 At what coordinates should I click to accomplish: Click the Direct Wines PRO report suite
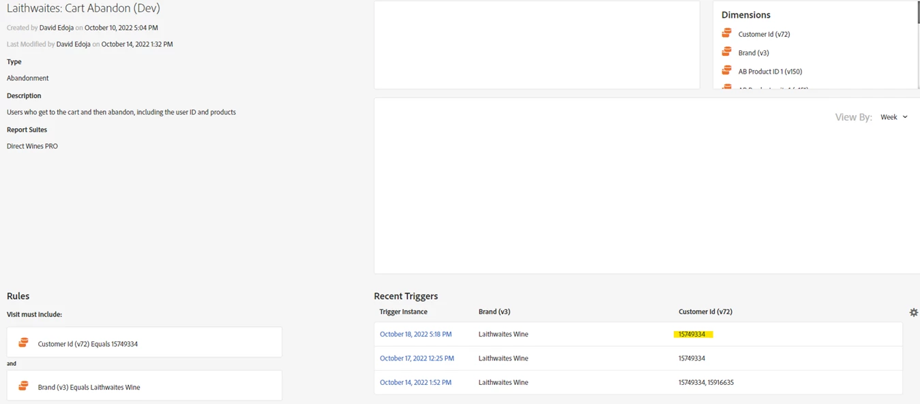32,146
